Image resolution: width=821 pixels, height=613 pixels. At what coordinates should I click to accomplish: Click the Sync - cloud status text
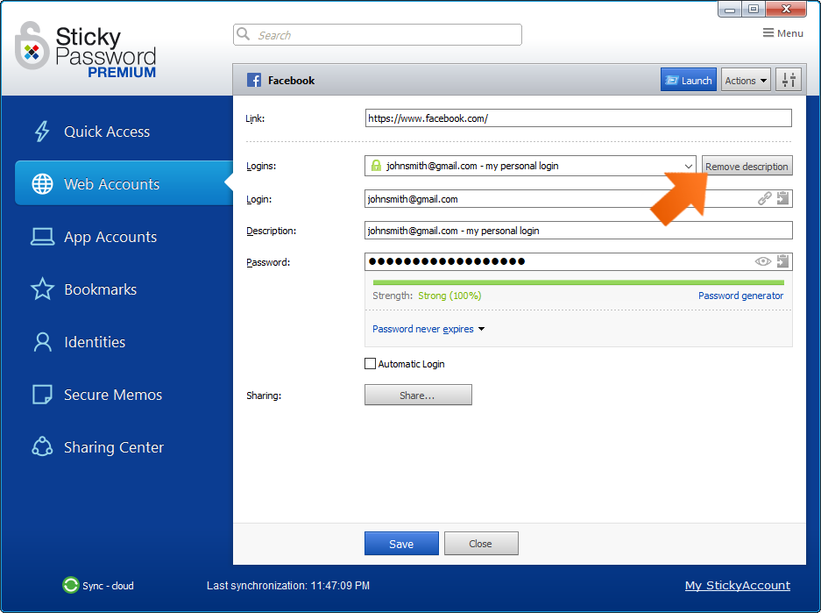click(108, 585)
